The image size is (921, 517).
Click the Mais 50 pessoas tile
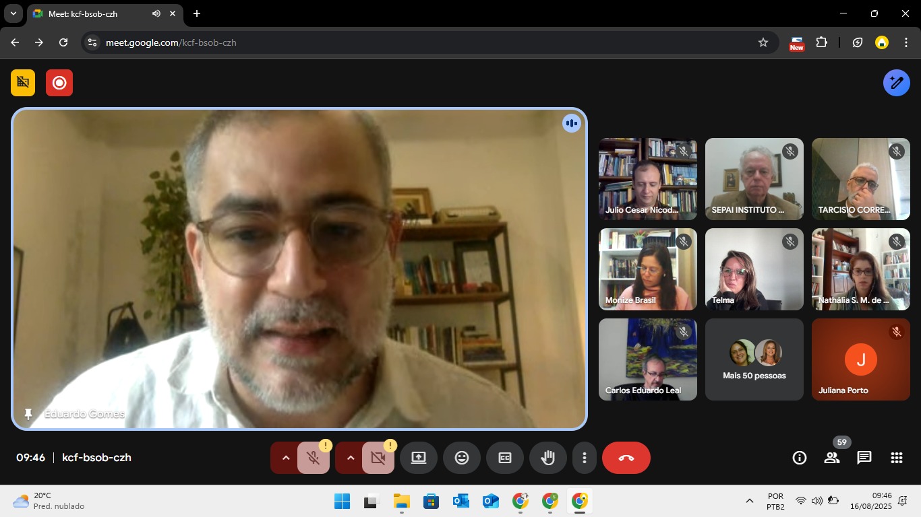click(754, 359)
